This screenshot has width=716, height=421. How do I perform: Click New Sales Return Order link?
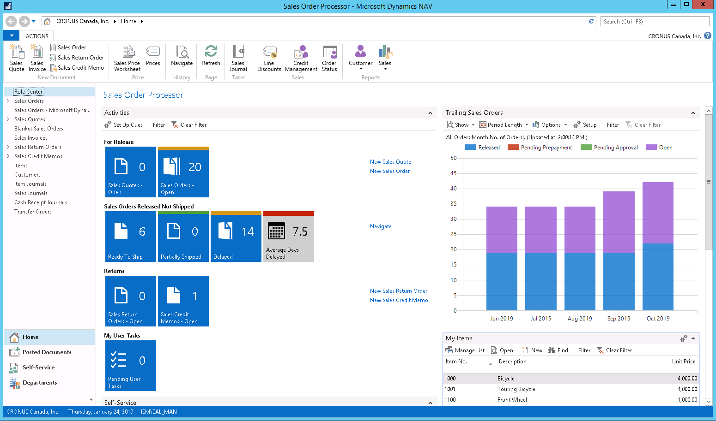pos(399,291)
